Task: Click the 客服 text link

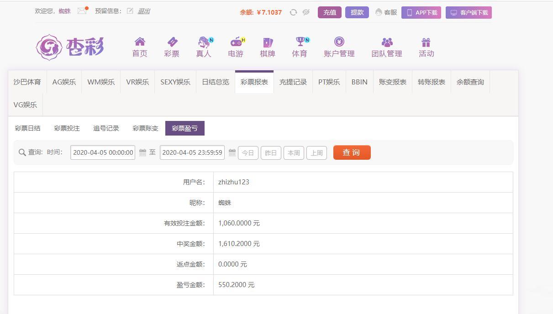Action: tap(390, 12)
